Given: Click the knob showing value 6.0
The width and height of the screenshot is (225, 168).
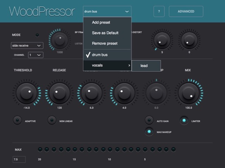Looking at the screenshot, I should [x=92, y=93].
